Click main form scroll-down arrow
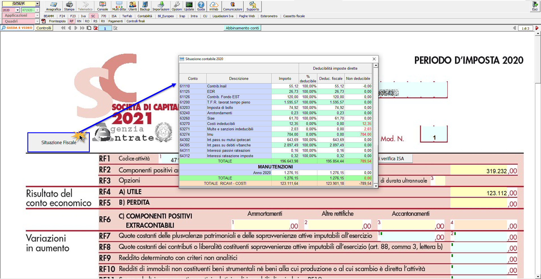Viewport: 541px width, 279px height. [x=538, y=277]
